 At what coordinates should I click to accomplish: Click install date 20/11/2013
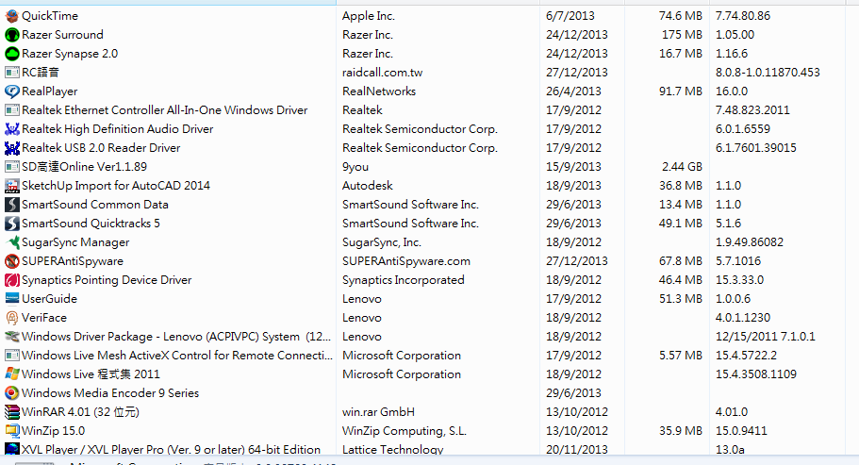point(577,450)
